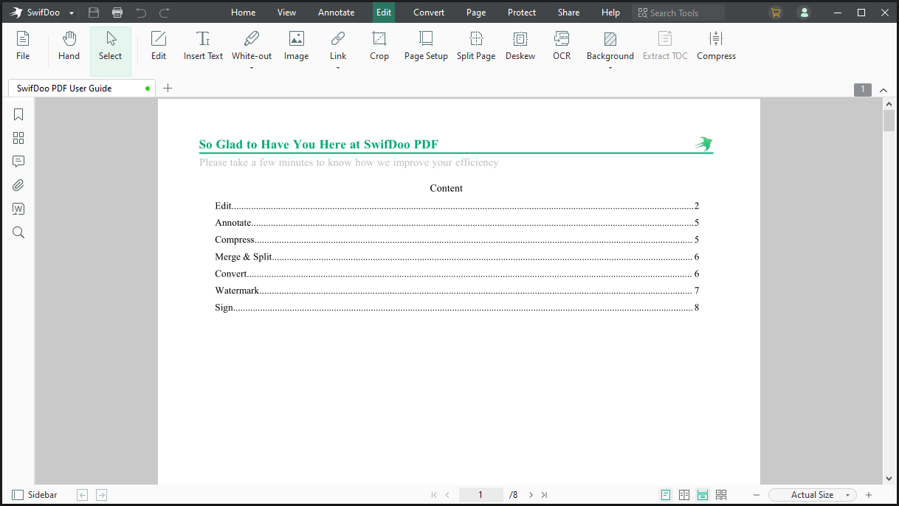Go to the previous page

coord(448,495)
